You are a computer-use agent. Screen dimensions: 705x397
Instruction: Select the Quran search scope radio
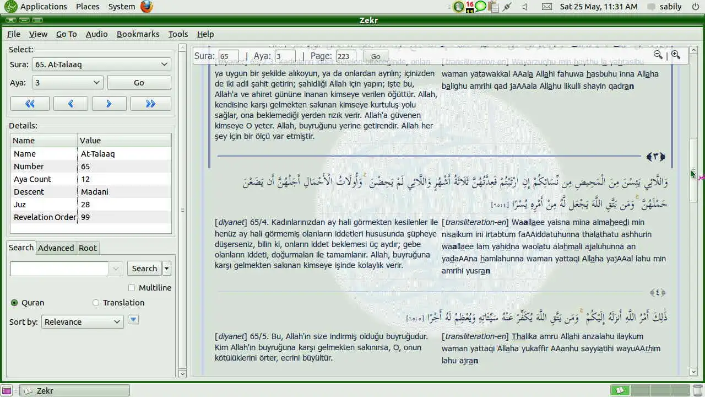click(14, 303)
